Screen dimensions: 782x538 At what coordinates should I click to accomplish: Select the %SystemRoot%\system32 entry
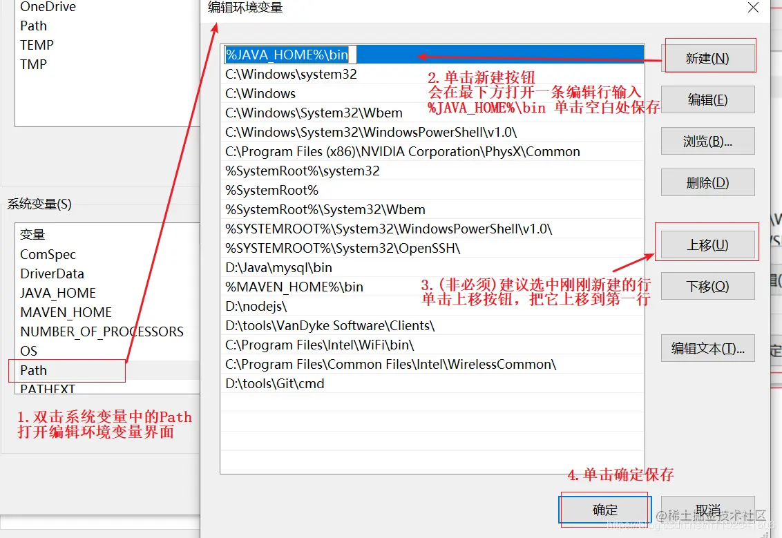point(432,171)
